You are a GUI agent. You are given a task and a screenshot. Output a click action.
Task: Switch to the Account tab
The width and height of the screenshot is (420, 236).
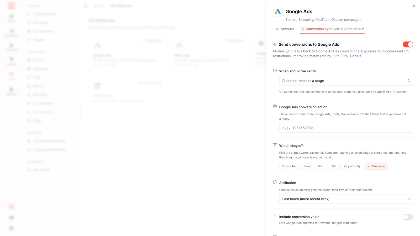(285, 29)
